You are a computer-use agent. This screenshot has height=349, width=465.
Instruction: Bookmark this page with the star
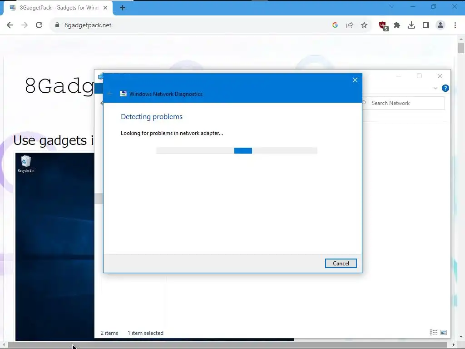coord(364,25)
